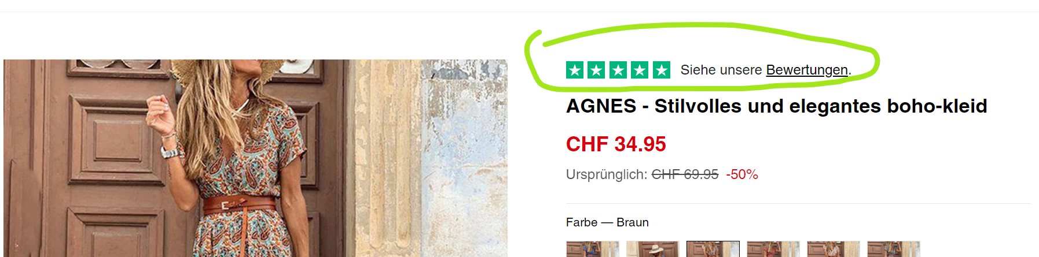This screenshot has height=257, width=1039.
Task: Click the -50% discount label
Action: (742, 174)
